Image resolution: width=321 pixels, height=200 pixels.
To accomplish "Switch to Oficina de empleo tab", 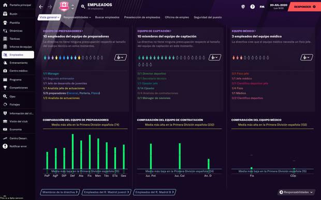I will [x=177, y=18].
